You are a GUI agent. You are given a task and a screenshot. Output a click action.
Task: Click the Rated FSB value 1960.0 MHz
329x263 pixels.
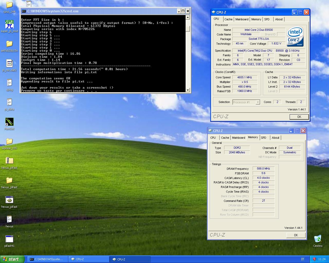click(x=245, y=91)
